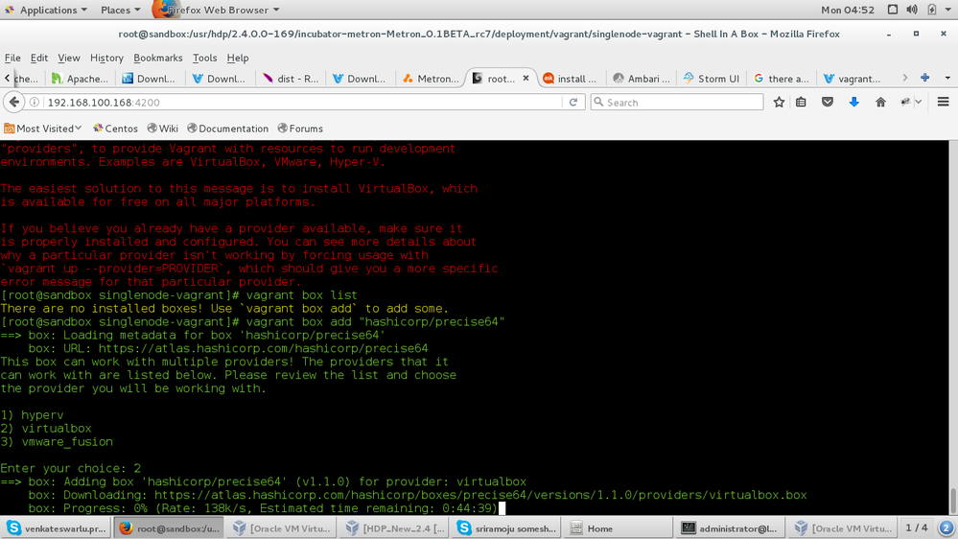
Task: Click 'Enter your choice: 2' line
Action: pyautogui.click(x=71, y=468)
